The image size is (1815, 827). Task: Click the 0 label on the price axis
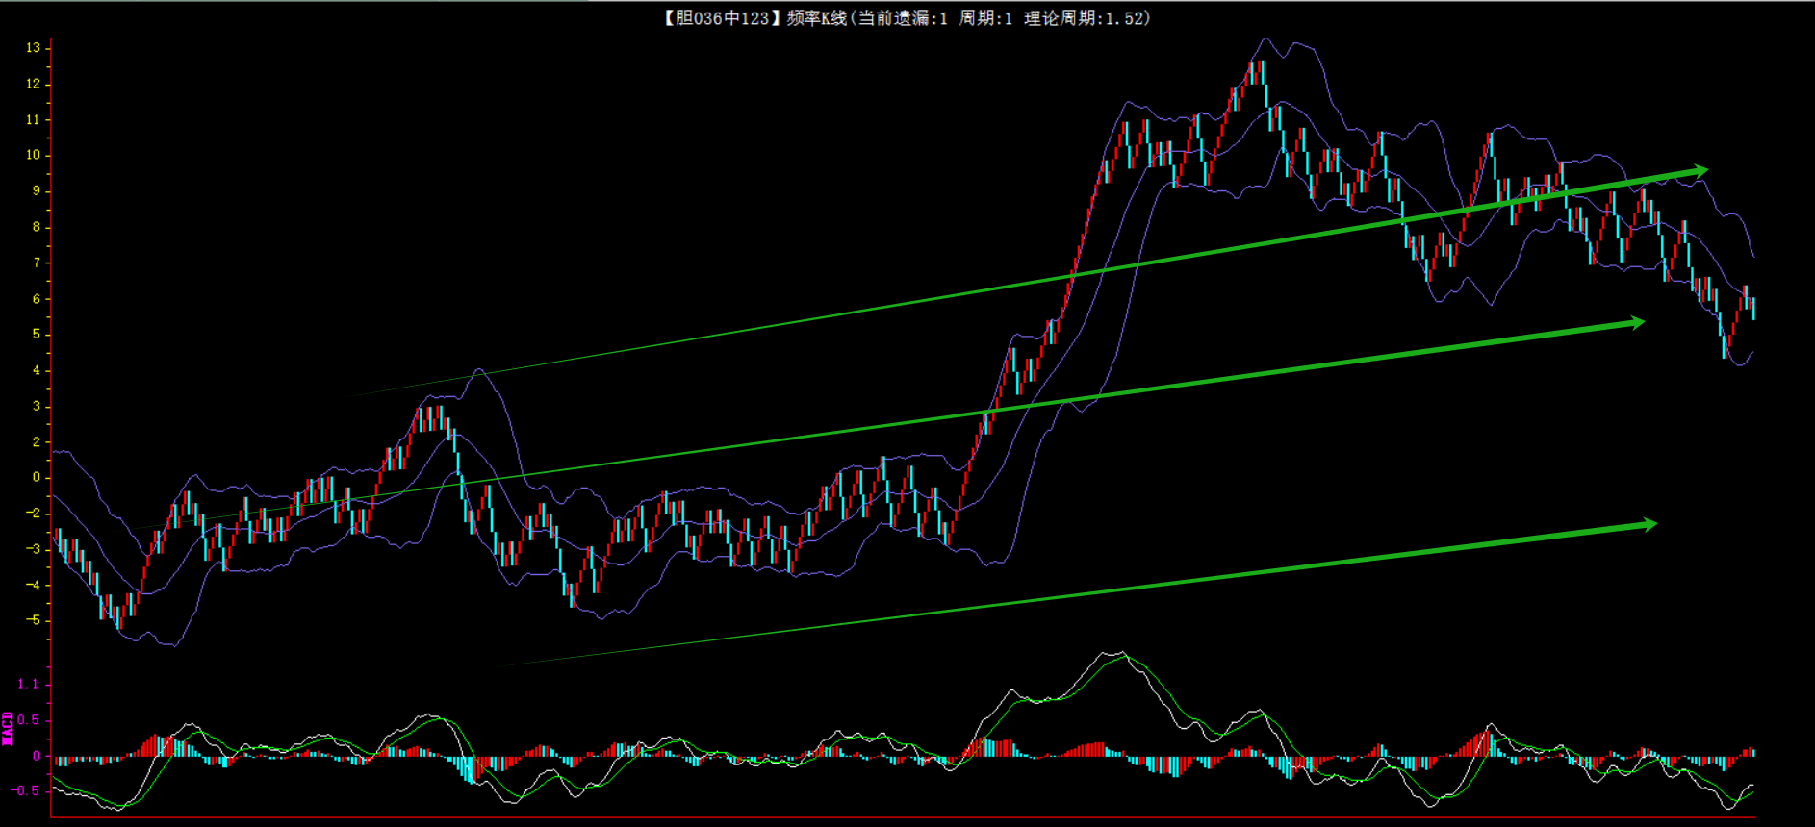point(37,477)
